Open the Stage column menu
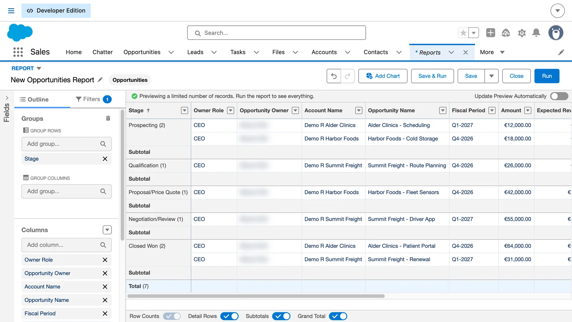Screen dimensions: 572x322 184,111
